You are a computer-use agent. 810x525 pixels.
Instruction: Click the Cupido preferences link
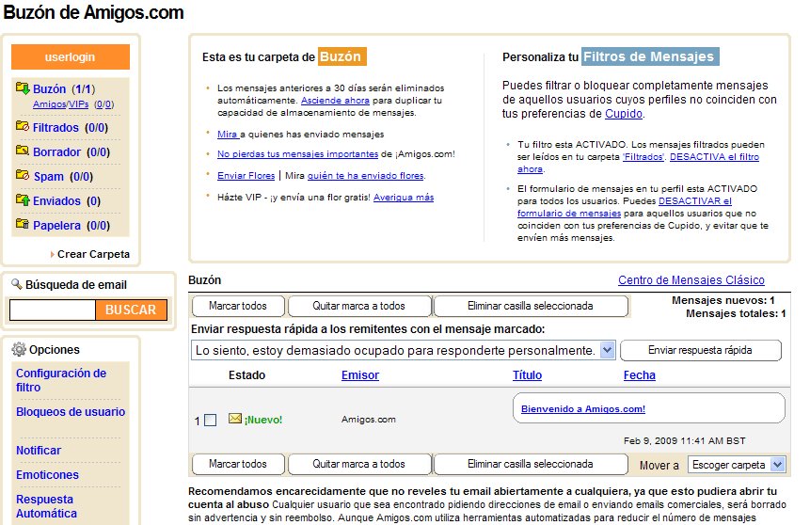coord(624,114)
